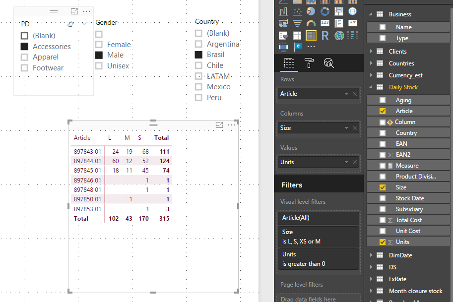453x302 pixels.
Task: Check Unisex in the Gender slicer
Action: click(99, 66)
